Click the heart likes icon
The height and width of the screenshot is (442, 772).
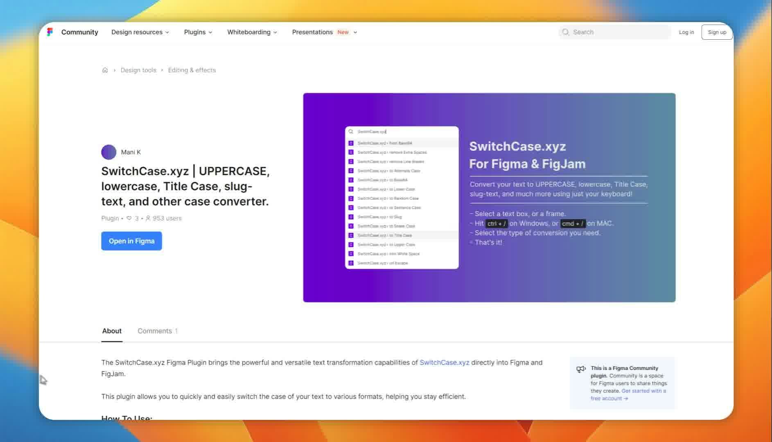tap(129, 218)
